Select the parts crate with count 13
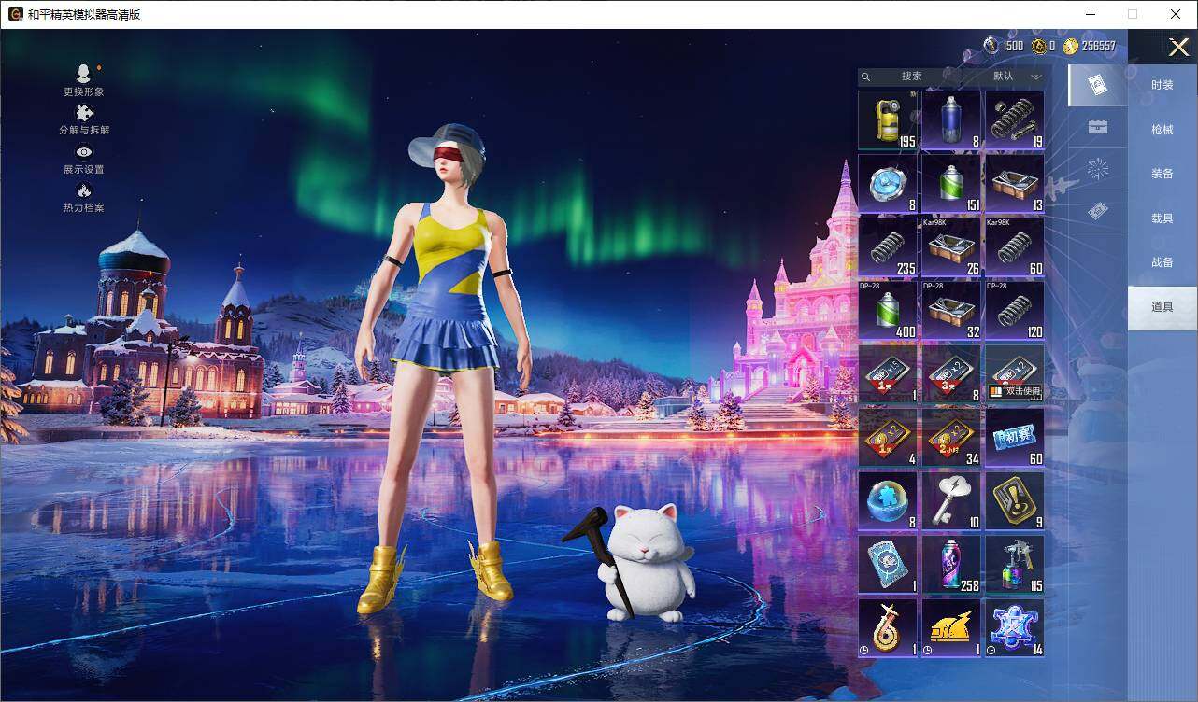This screenshot has width=1198, height=702. [1015, 183]
